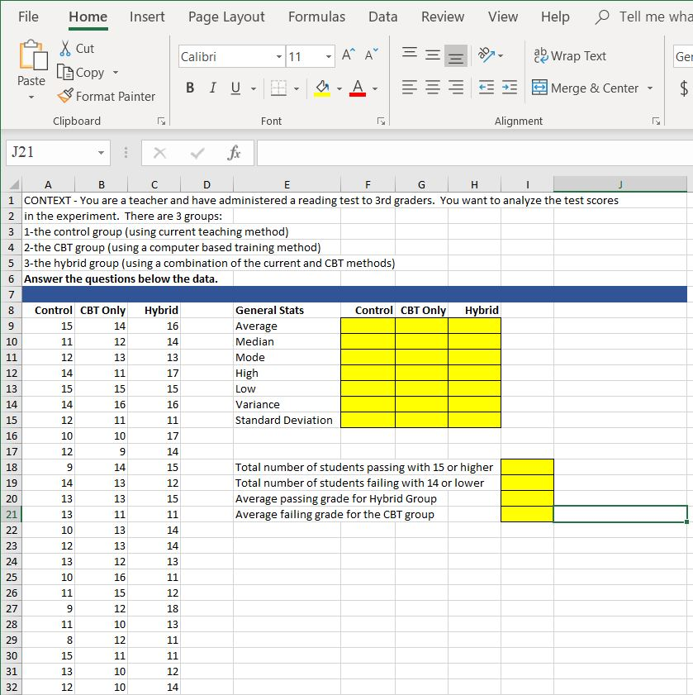Center-align text using the alignment icon
This screenshot has height=695, width=693.
pyautogui.click(x=431, y=88)
